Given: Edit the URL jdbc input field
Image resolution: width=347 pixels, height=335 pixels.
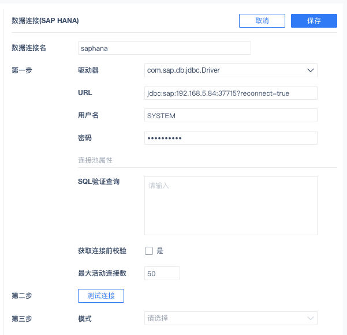Looking at the screenshot, I should [x=231, y=93].
